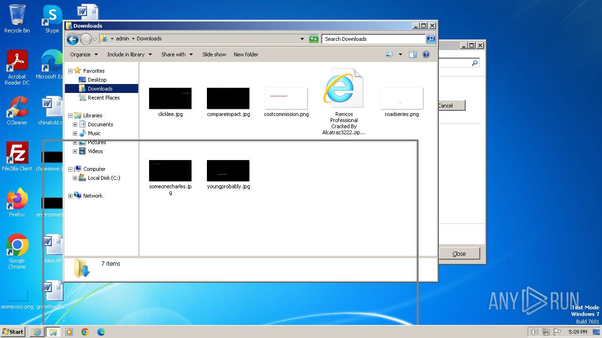Click inside the Search Downloads field
602x338 pixels.
[374, 39]
